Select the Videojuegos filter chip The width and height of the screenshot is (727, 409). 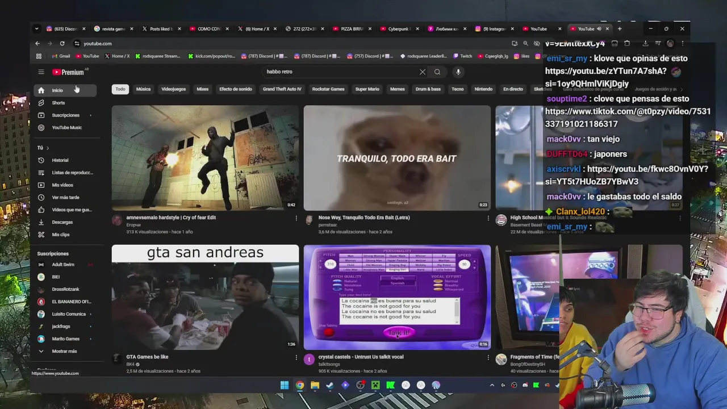(173, 89)
